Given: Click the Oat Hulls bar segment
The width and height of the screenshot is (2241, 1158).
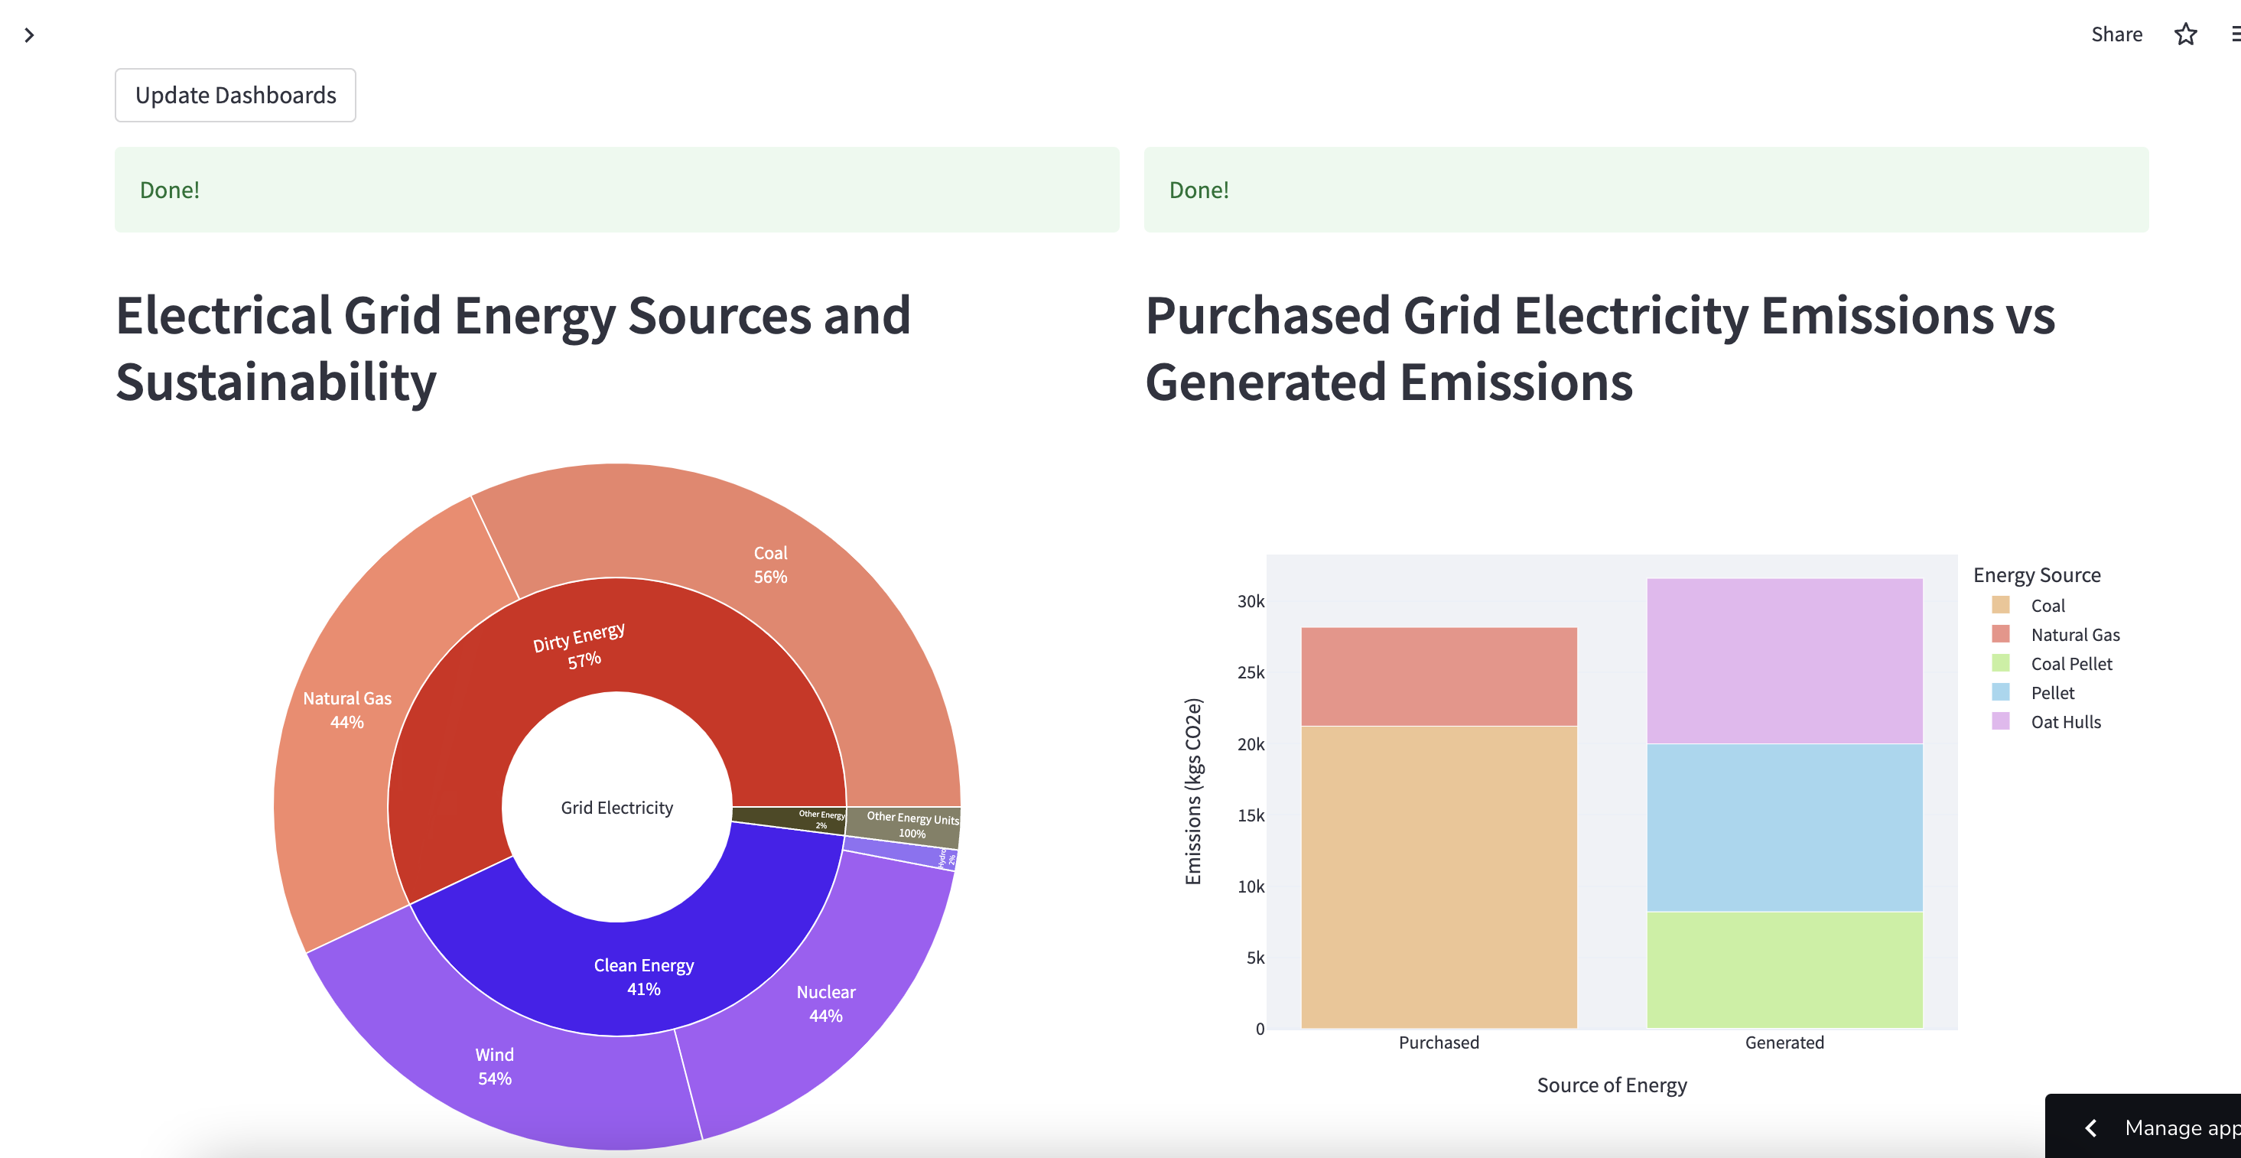Looking at the screenshot, I should pos(1784,661).
